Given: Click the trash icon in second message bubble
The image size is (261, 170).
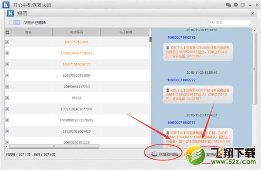Looking at the screenshot, I should 167,90.
